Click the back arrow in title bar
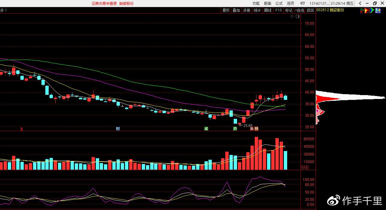The width and height of the screenshot is (386, 210). tap(360, 3)
